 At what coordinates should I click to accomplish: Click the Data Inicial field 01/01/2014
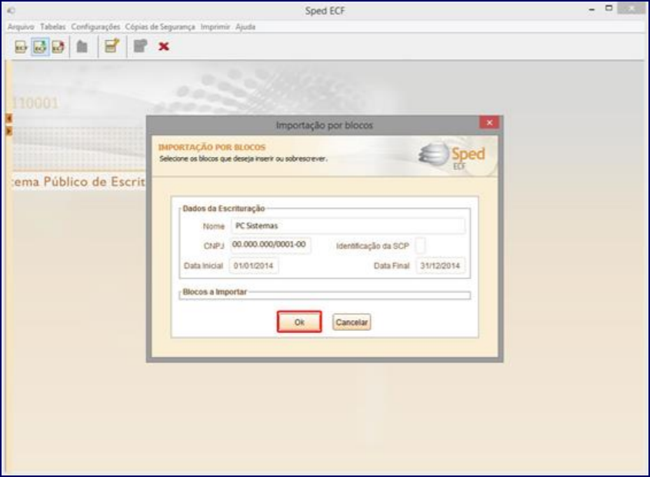254,266
